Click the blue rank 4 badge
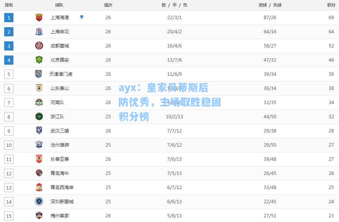339x222 pixels. pos(9,60)
